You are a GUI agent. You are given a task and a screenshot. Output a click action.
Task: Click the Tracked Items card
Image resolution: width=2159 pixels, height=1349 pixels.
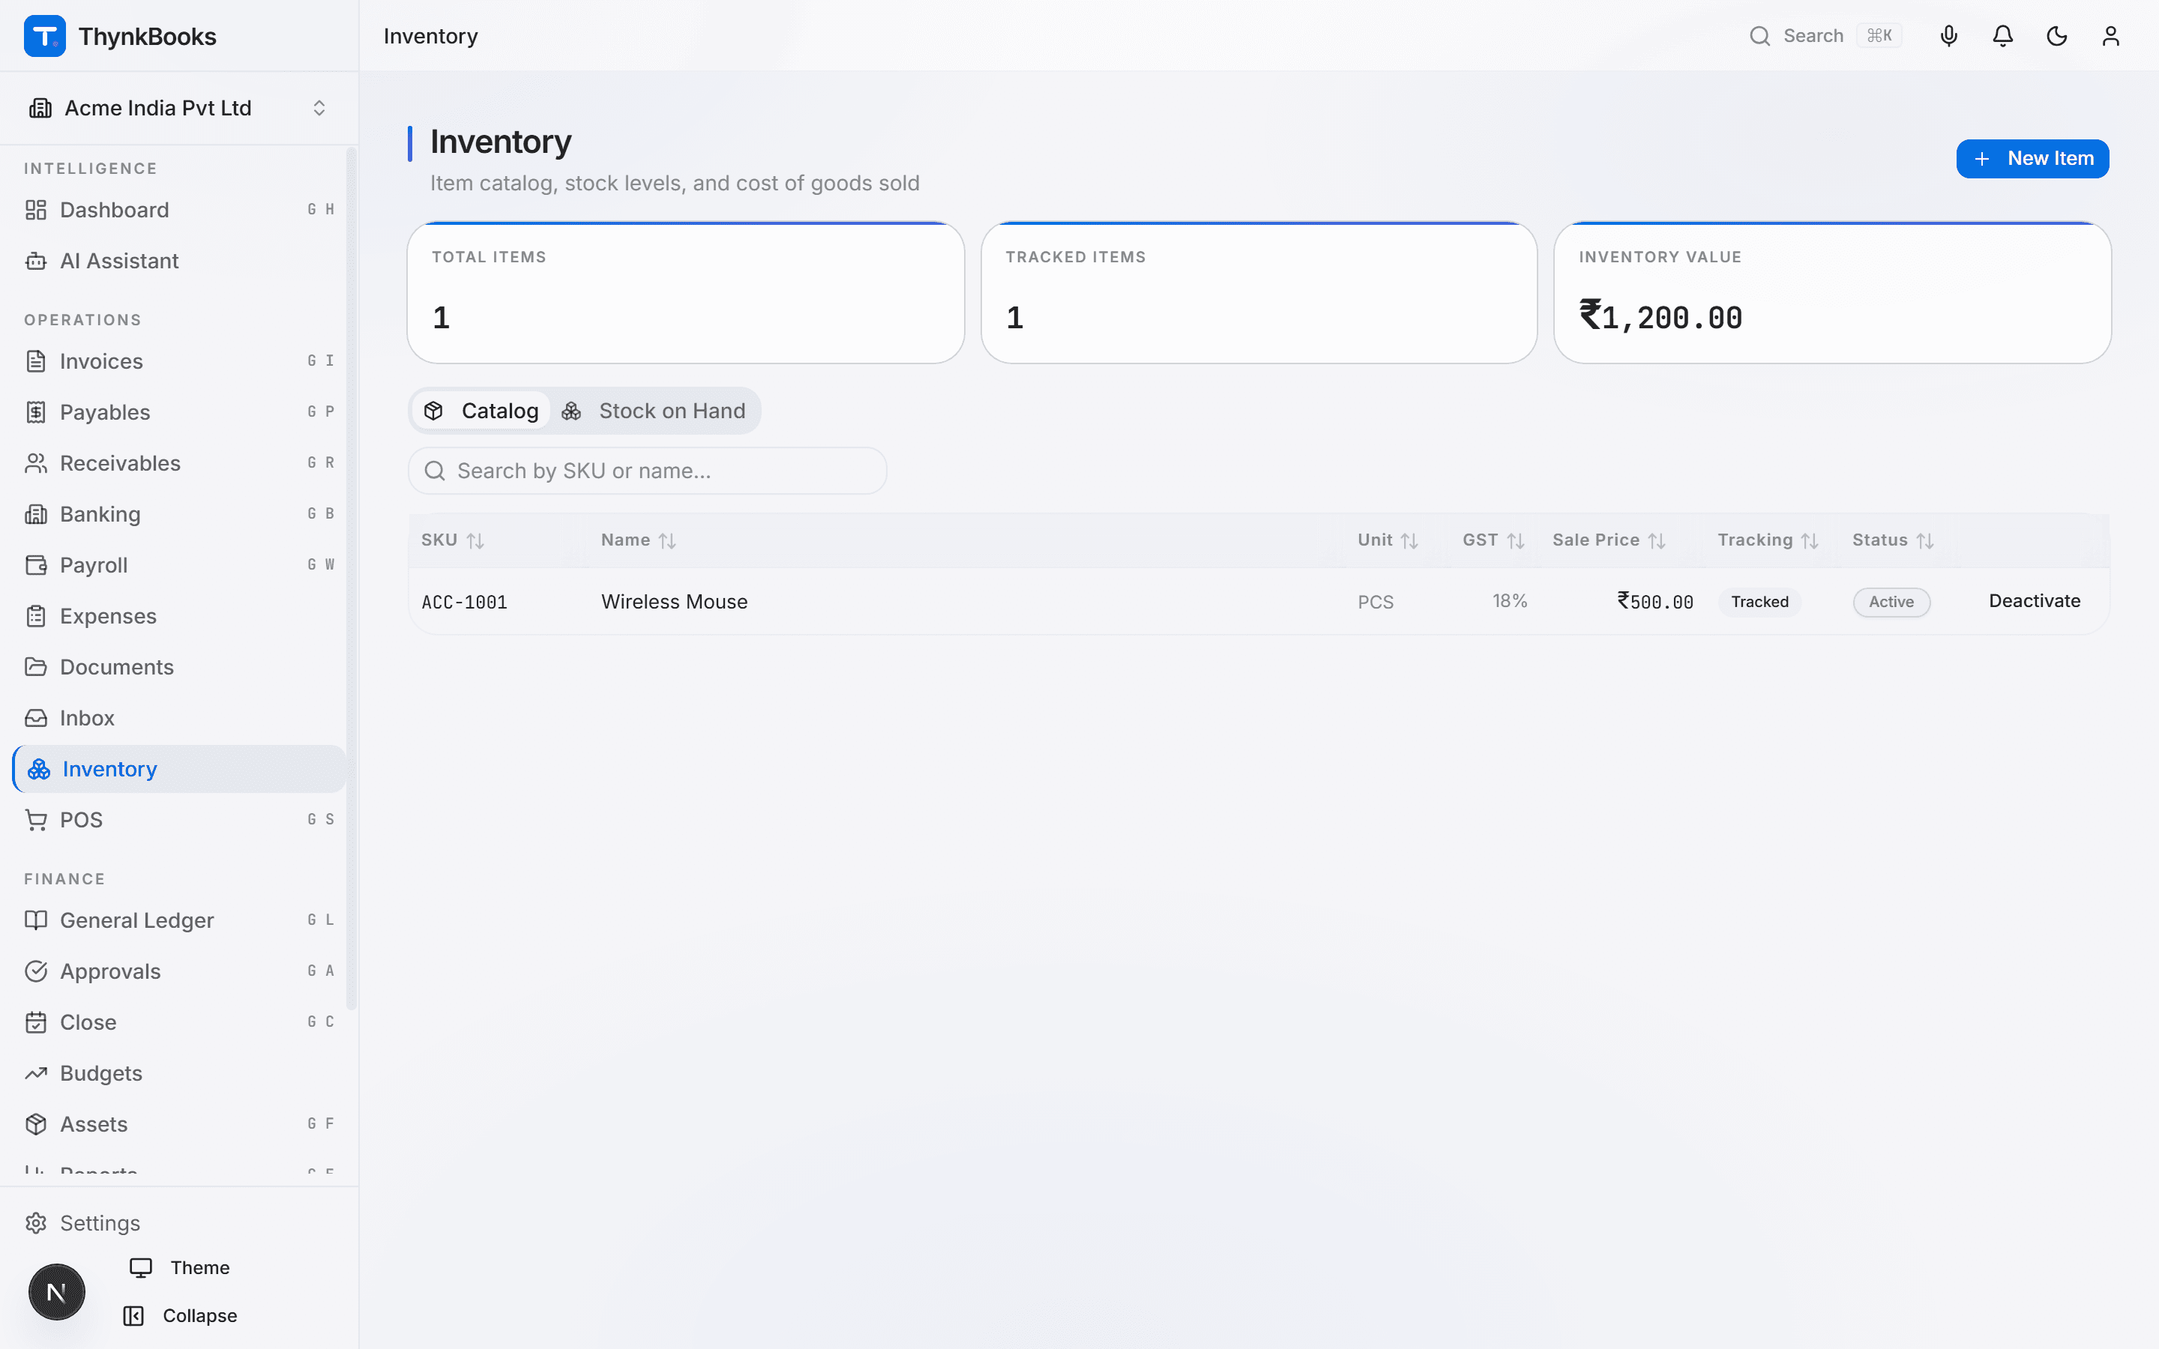1259,292
